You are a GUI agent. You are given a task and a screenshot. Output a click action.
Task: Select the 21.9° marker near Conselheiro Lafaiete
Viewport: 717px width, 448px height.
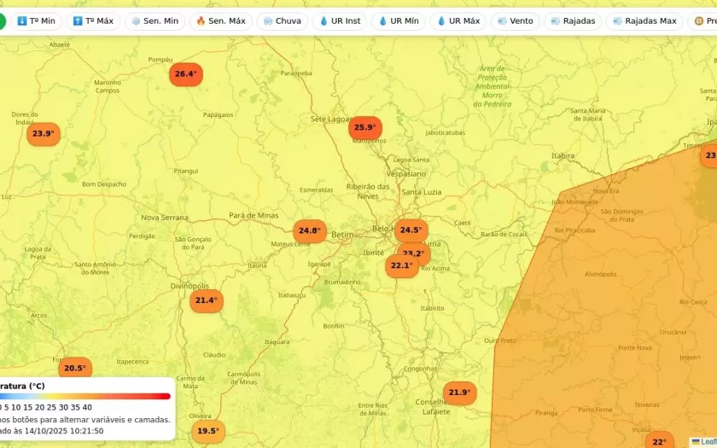pos(459,393)
